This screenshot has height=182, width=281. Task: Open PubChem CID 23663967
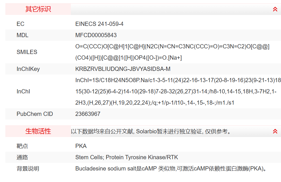(x=88, y=114)
